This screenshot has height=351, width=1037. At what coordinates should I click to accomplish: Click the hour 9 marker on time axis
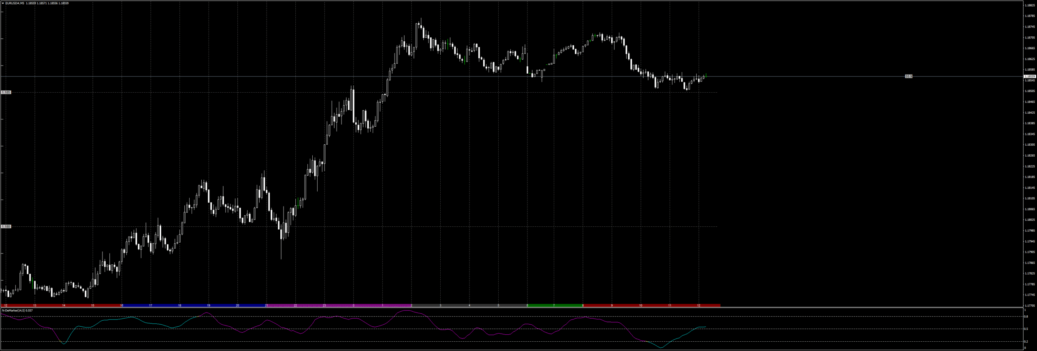[x=612, y=306]
